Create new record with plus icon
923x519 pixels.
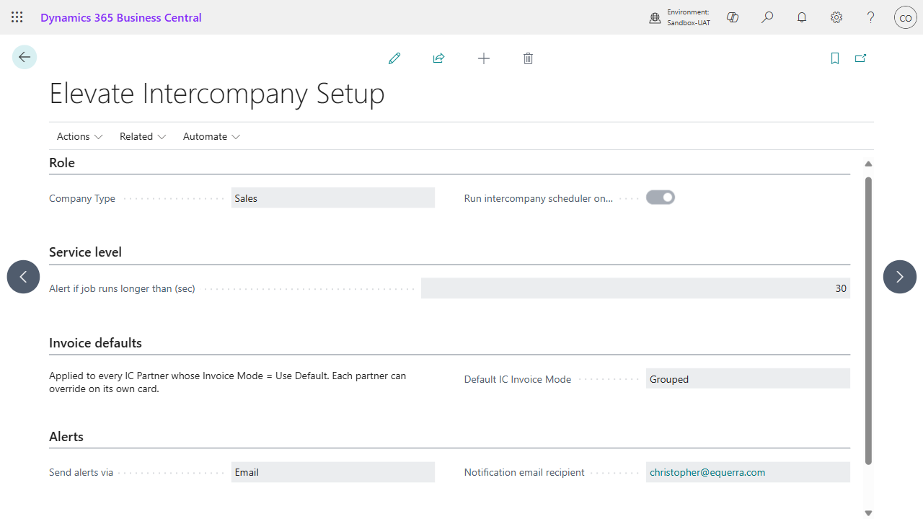pos(484,58)
